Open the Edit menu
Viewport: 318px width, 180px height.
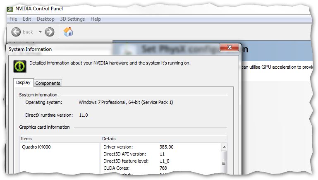tap(27, 19)
